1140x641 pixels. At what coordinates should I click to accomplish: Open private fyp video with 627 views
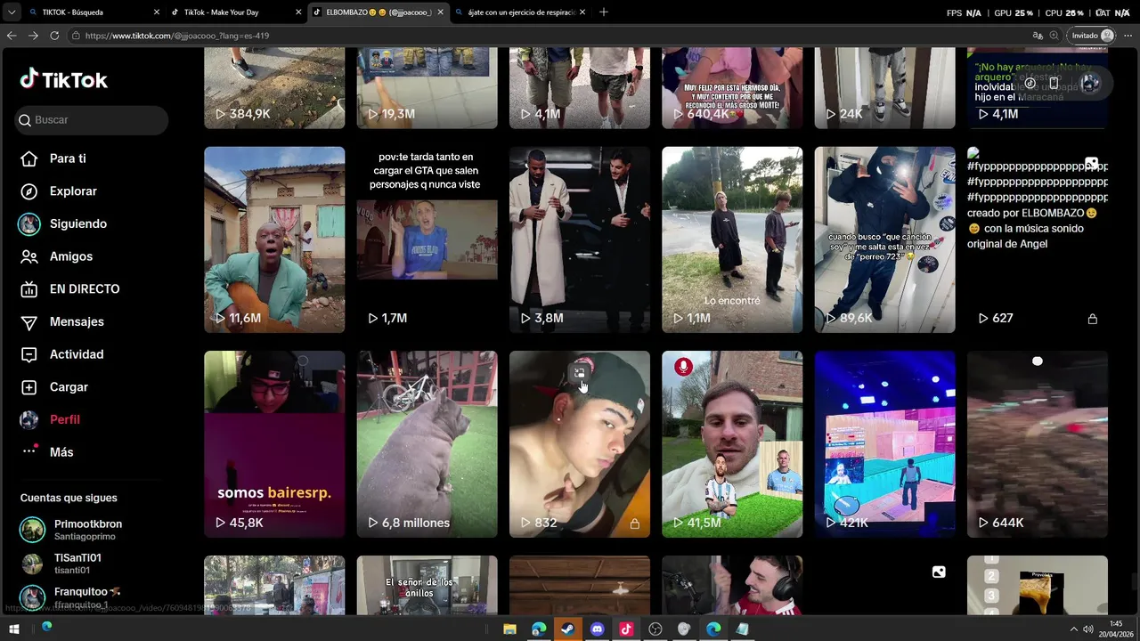pos(1038,239)
